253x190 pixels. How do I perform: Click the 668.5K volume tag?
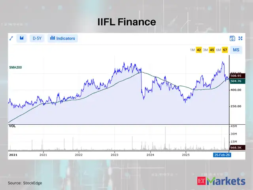[x=237, y=148]
